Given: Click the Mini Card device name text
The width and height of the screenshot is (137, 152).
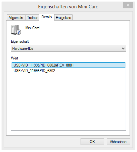Looking at the screenshot, I should pyautogui.click(x=33, y=28).
